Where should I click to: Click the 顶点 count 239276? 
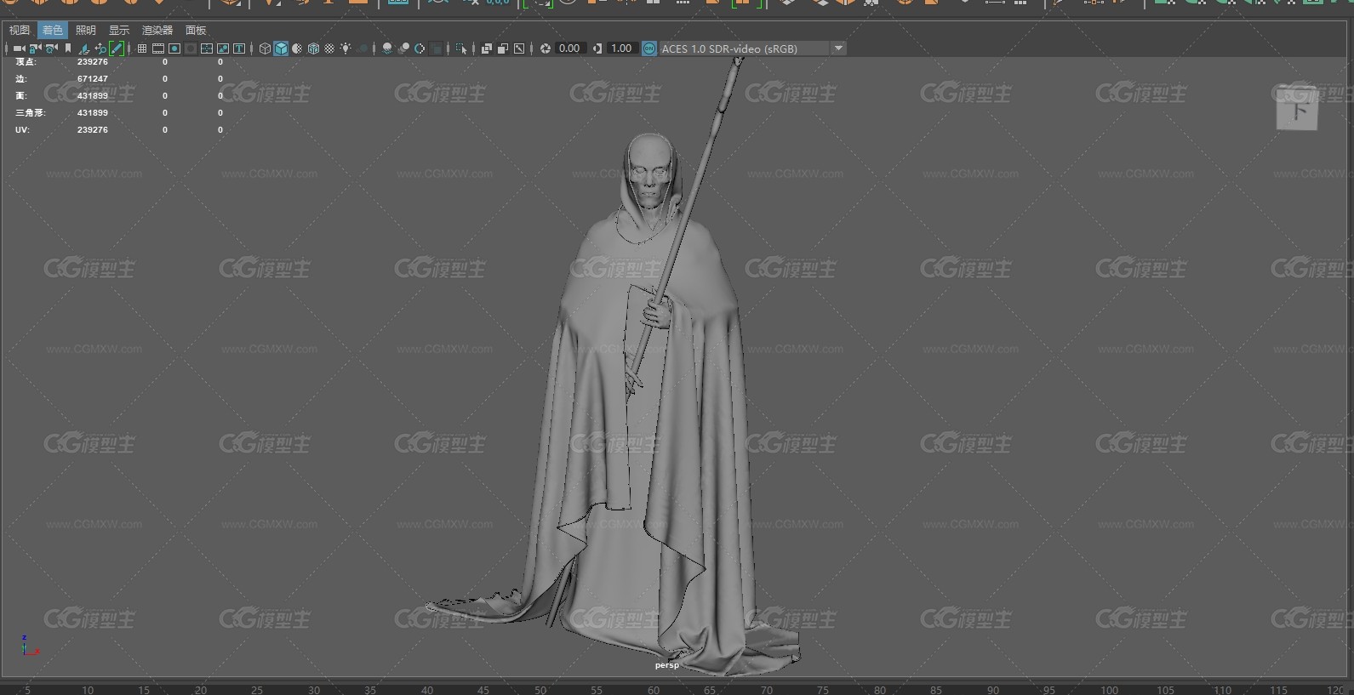tap(93, 62)
